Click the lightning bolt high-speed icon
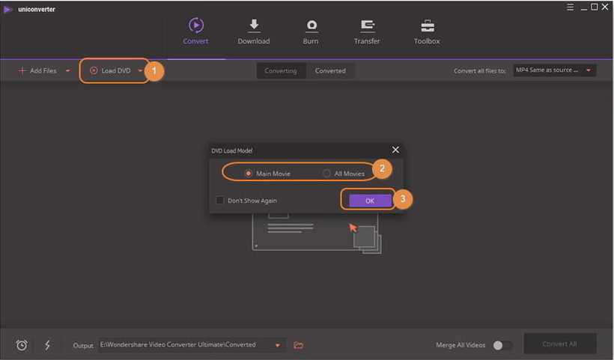 pos(48,345)
